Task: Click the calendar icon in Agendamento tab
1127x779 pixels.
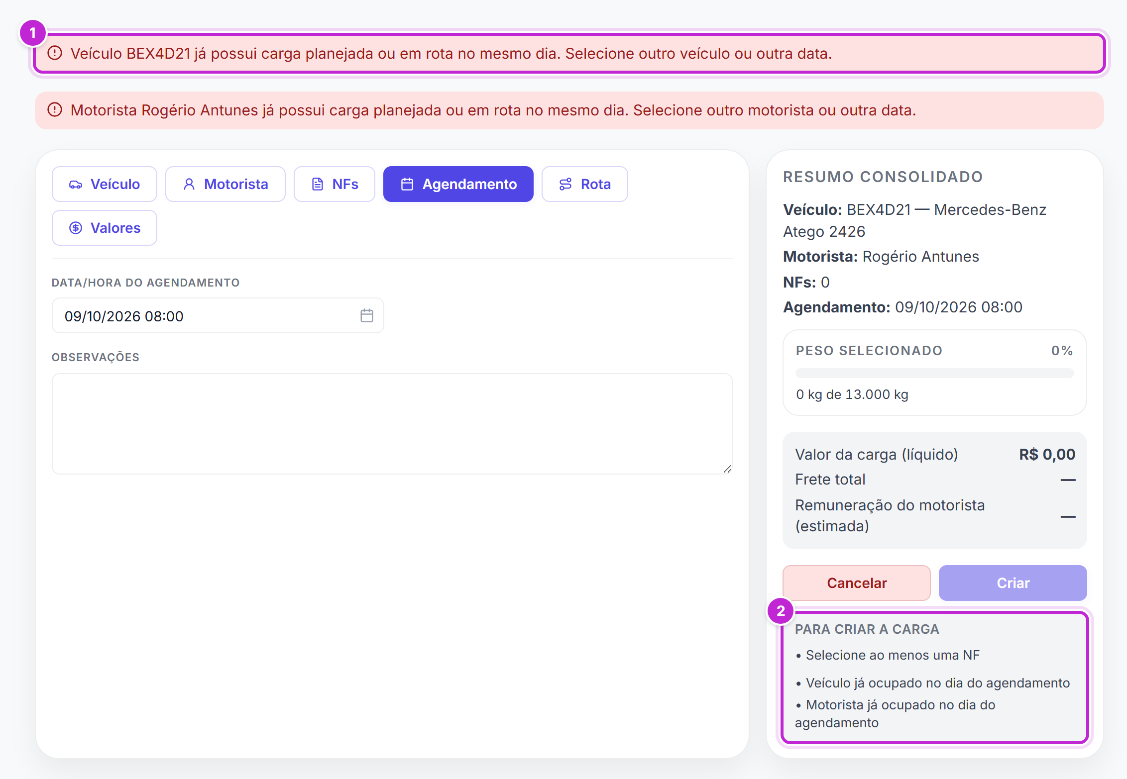Action: pos(407,185)
